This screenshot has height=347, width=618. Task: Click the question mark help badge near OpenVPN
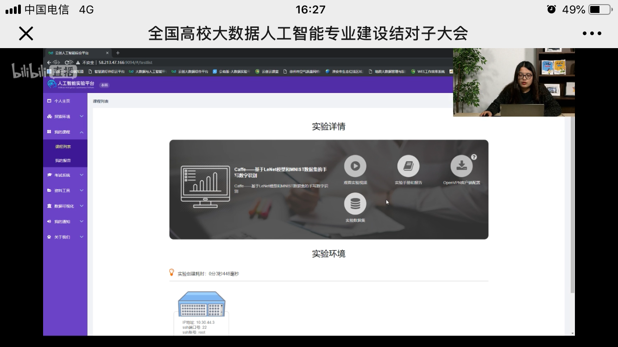tap(473, 157)
